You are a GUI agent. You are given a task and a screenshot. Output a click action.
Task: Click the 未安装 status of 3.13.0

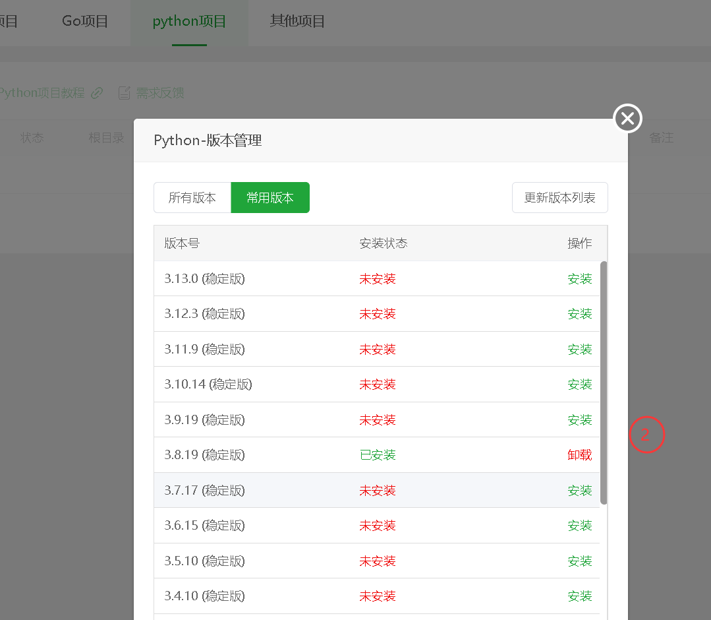pyautogui.click(x=378, y=279)
